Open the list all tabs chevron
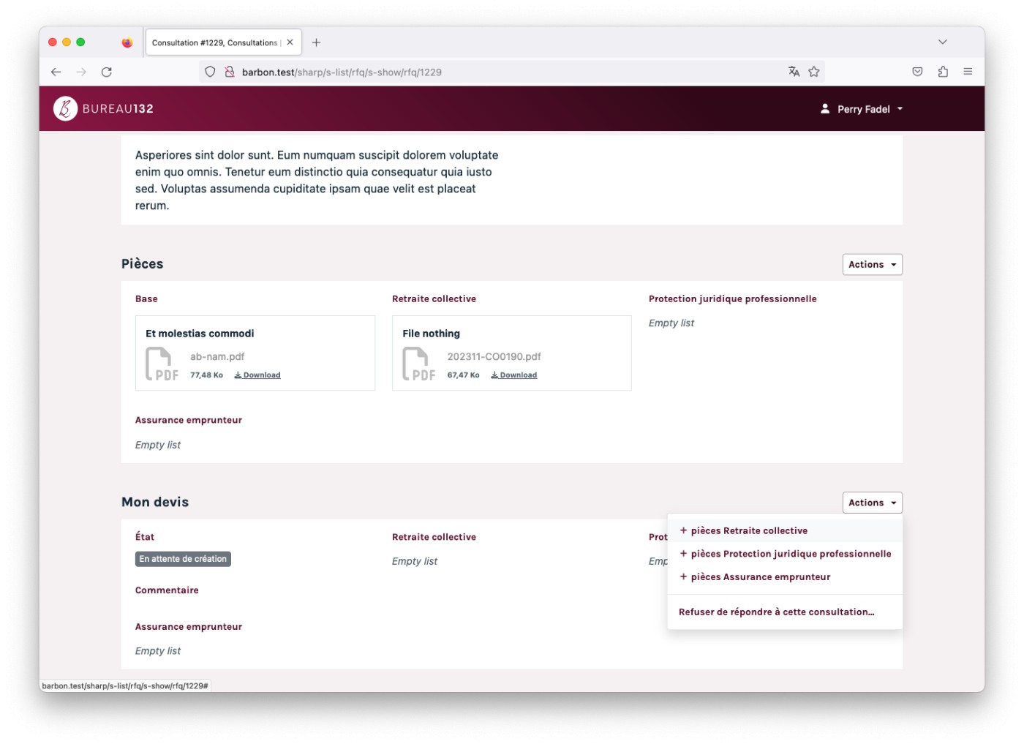The image size is (1024, 744). 942,42
